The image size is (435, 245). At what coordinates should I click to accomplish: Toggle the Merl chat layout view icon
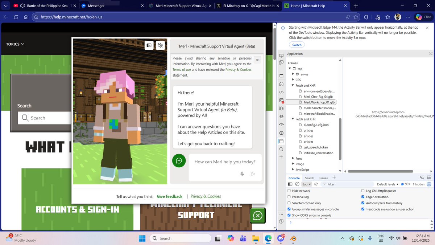148,45
